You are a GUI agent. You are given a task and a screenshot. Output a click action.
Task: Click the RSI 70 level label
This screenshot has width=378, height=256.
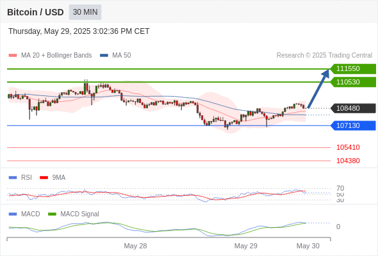pos(340,188)
